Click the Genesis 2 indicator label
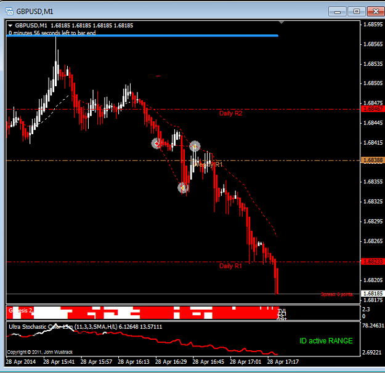This screenshot has width=385, height=373. pos(20,310)
